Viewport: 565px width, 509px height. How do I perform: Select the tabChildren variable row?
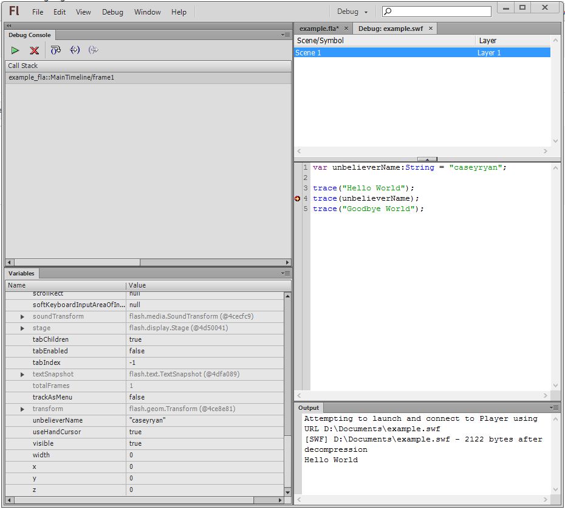[145, 340]
